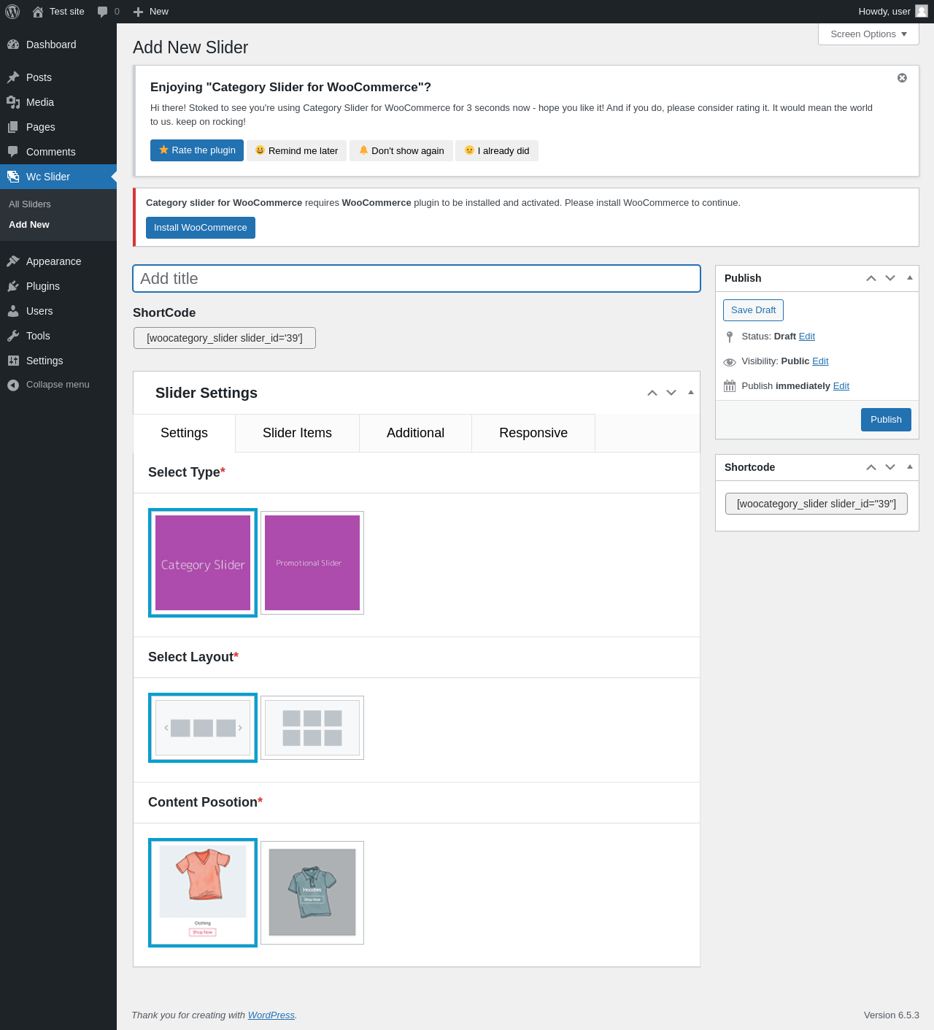
Task: Open the Responsive tab
Action: pyautogui.click(x=533, y=433)
